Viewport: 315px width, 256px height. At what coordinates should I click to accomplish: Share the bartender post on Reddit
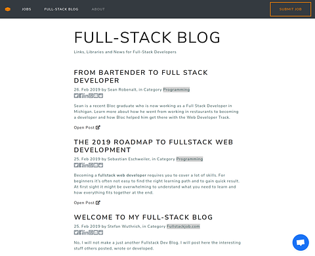(100, 96)
